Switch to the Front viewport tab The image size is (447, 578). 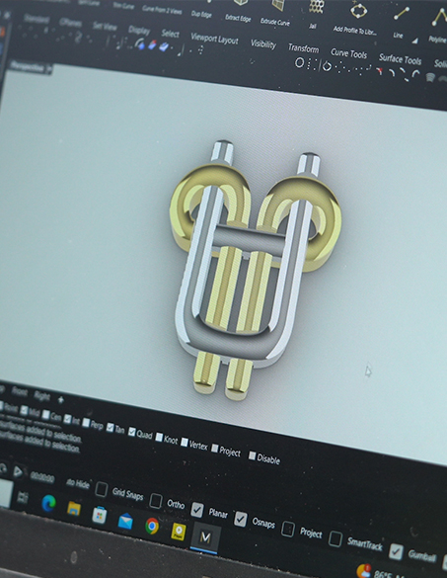click(19, 391)
